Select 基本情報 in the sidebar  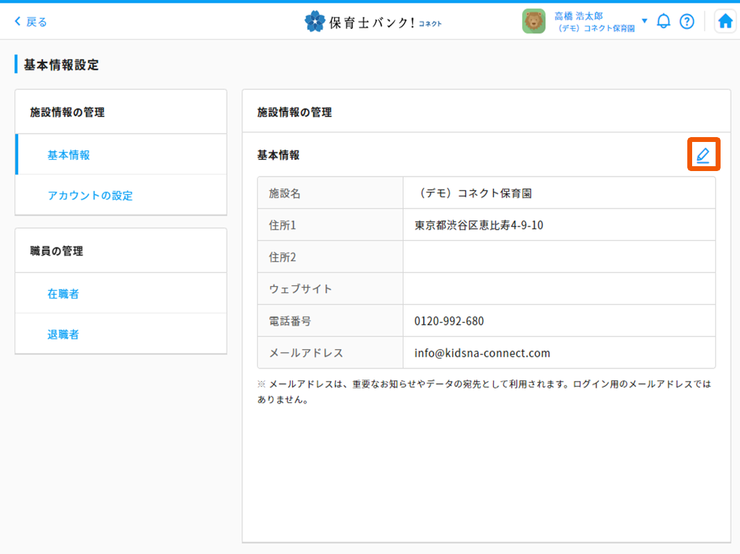click(69, 155)
